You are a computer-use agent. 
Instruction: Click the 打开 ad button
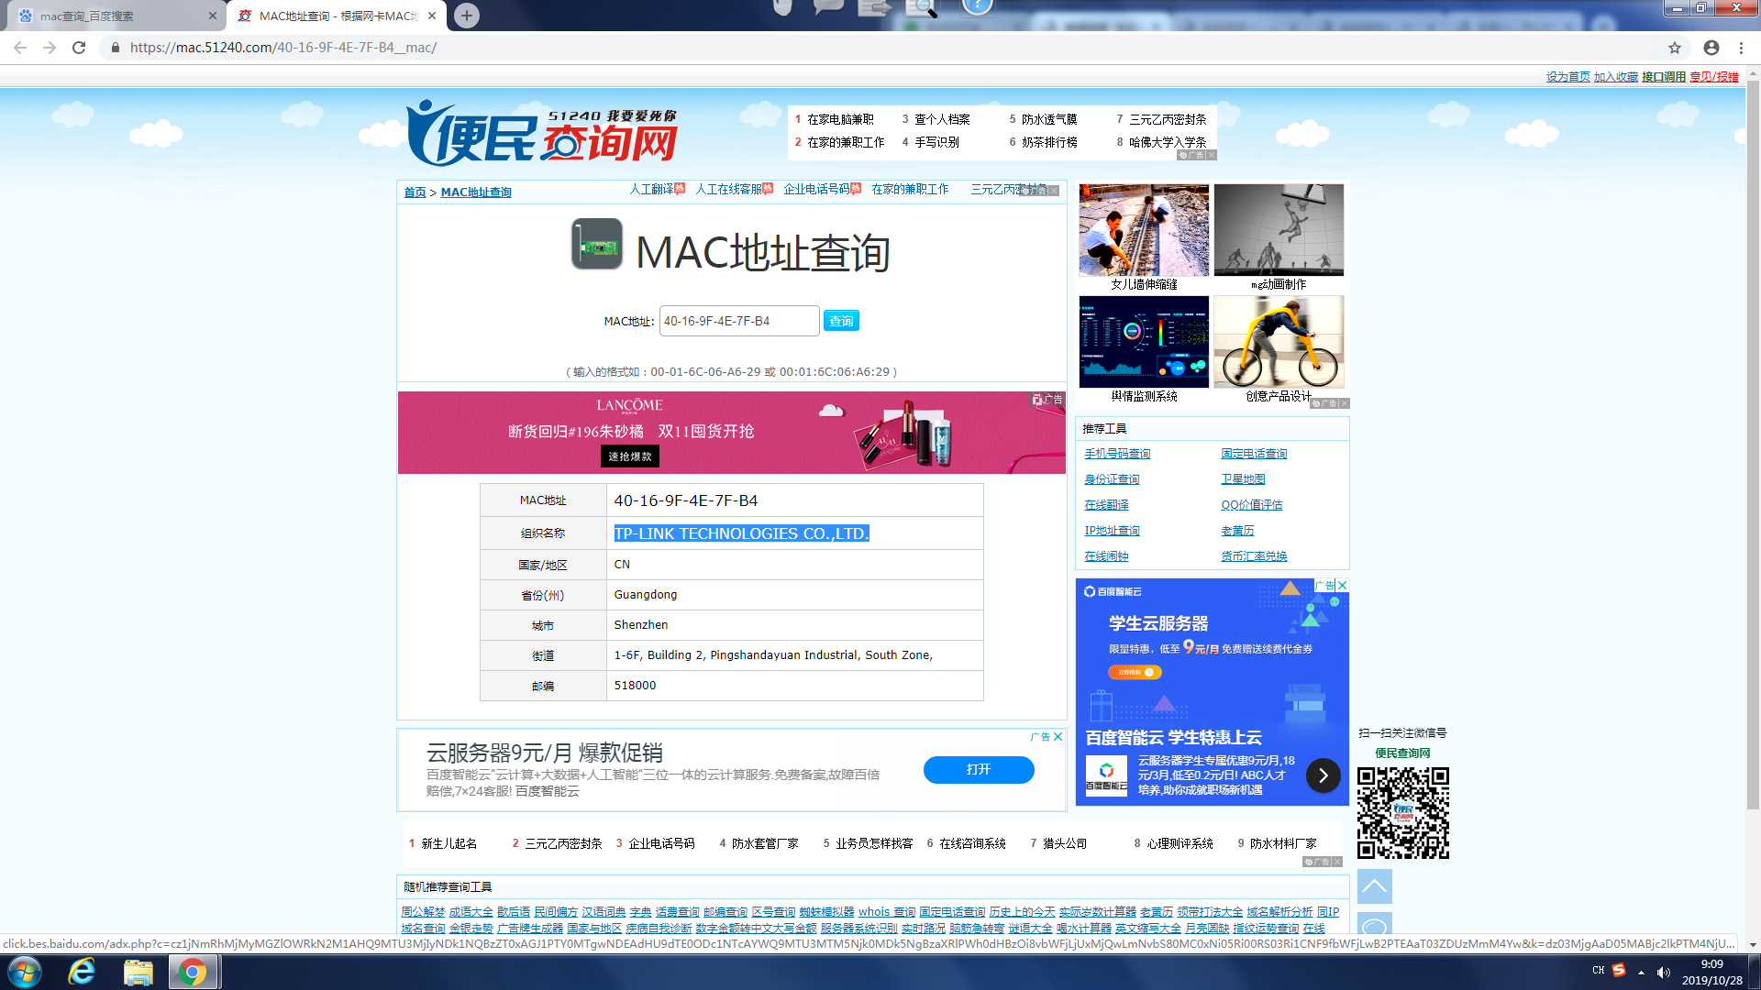pyautogui.click(x=978, y=769)
